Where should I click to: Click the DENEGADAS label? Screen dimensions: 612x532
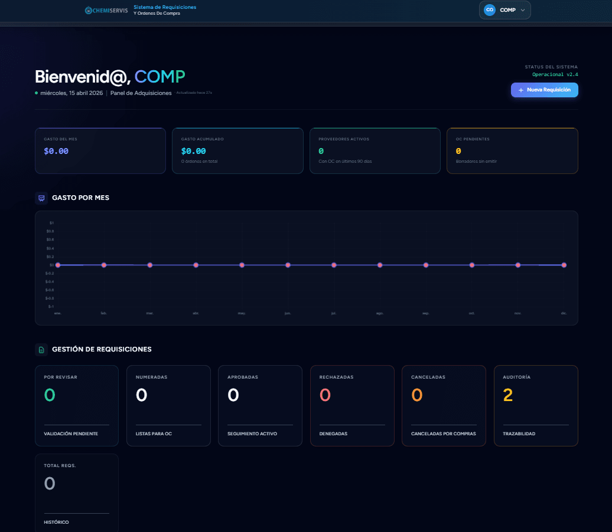[x=333, y=434]
